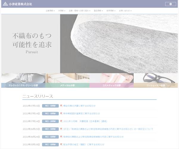The image size is (179, 149).
Task: Click the Pursuit caption under the headline
Action: [x=32, y=52]
